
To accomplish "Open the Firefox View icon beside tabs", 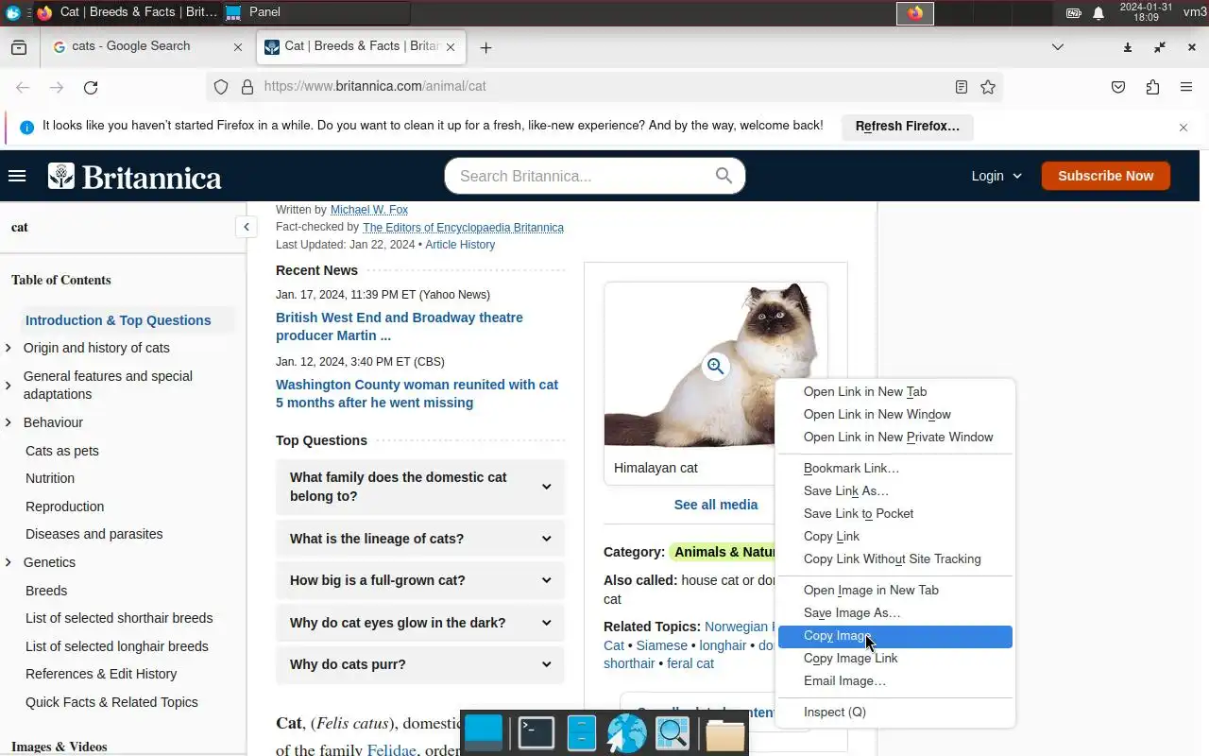I will pyautogui.click(x=19, y=47).
